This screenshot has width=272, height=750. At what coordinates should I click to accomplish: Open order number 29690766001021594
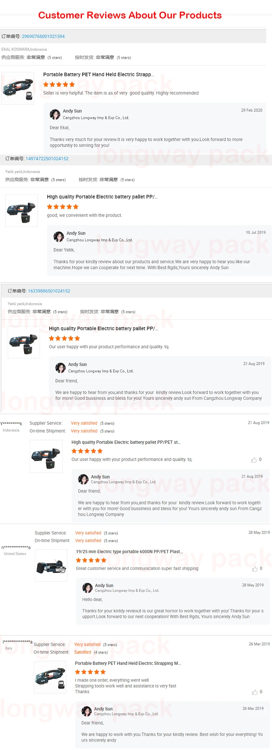[43, 36]
